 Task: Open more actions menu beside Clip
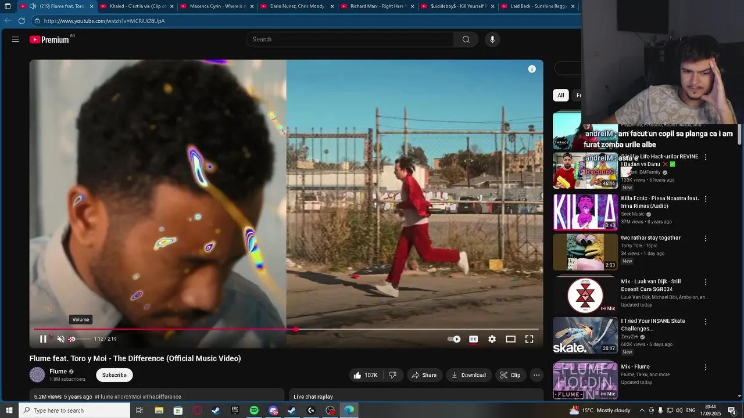coord(536,375)
